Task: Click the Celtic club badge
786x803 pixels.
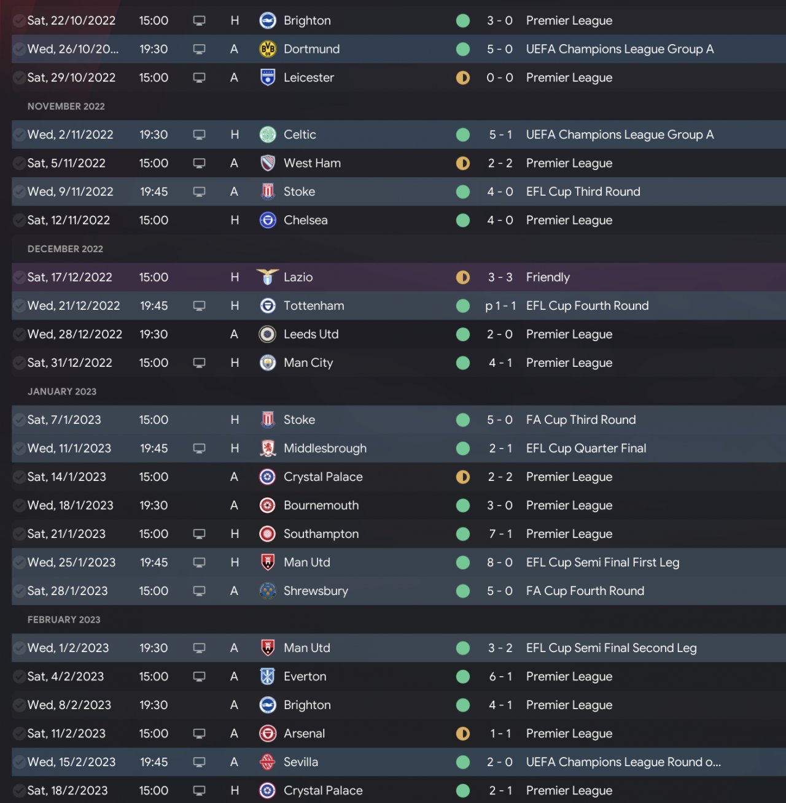Action: pos(268,134)
